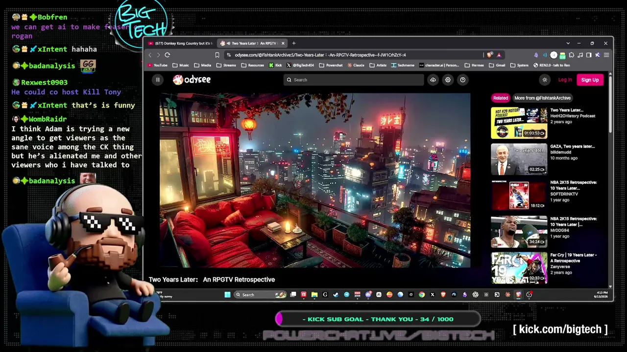Click the billdemudd channel name
This screenshot has height=352, width=627.
coord(560,152)
